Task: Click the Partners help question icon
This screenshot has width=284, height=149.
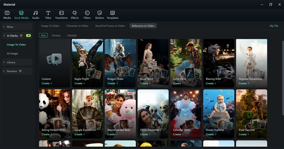Action: [20, 71]
